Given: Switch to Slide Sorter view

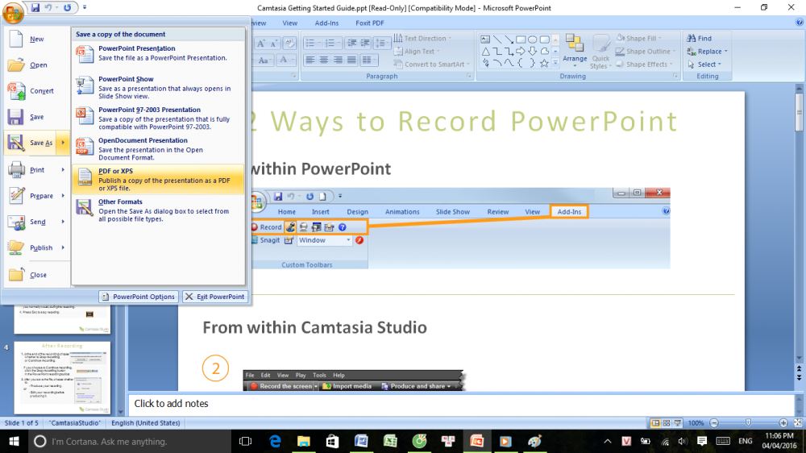Looking at the screenshot, I should (x=667, y=423).
